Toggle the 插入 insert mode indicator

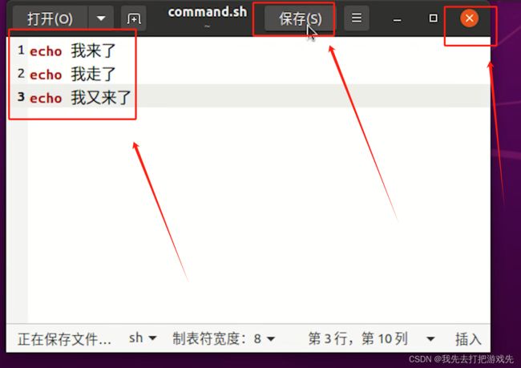click(x=468, y=339)
